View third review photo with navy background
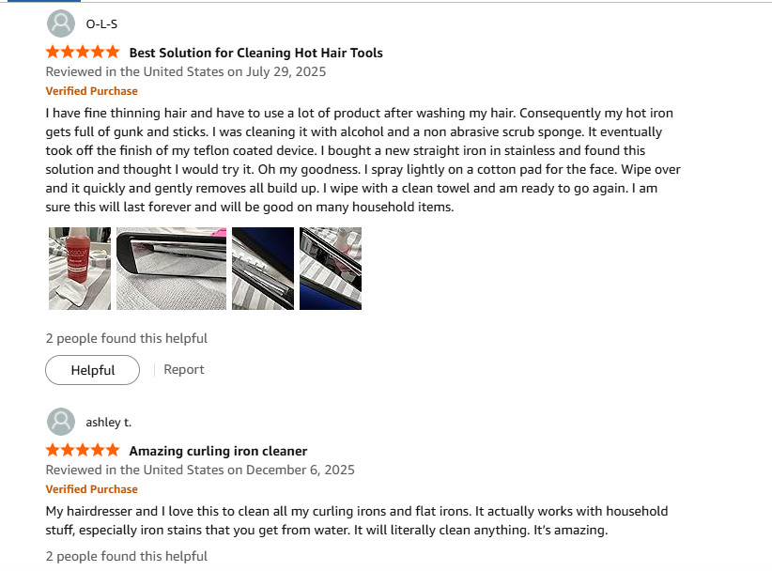 [263, 269]
